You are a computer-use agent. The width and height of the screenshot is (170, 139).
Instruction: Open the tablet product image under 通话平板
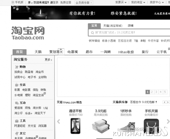click(75, 126)
